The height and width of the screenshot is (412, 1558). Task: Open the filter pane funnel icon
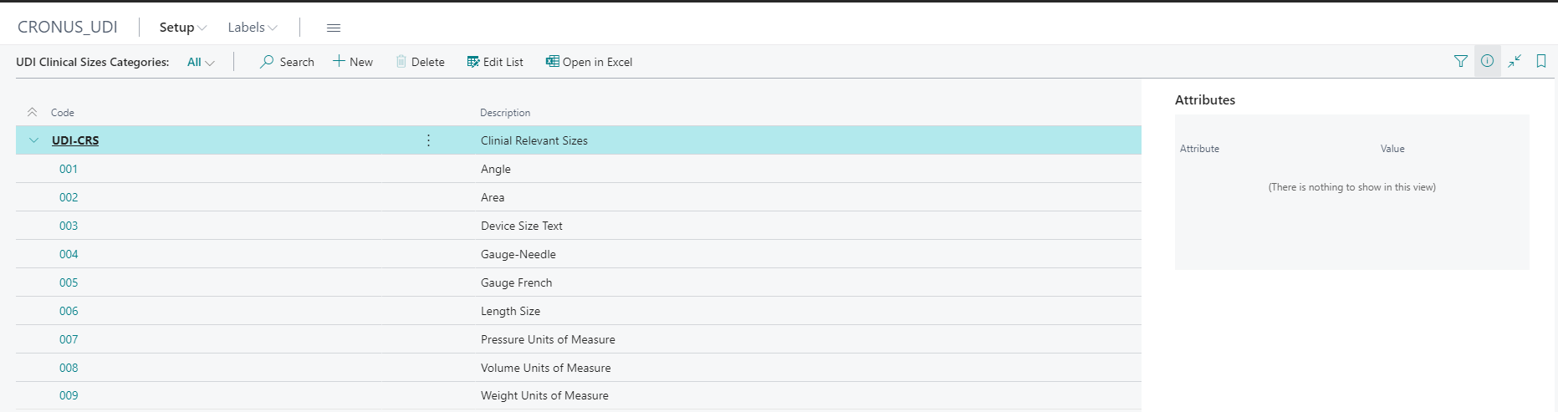1461,61
